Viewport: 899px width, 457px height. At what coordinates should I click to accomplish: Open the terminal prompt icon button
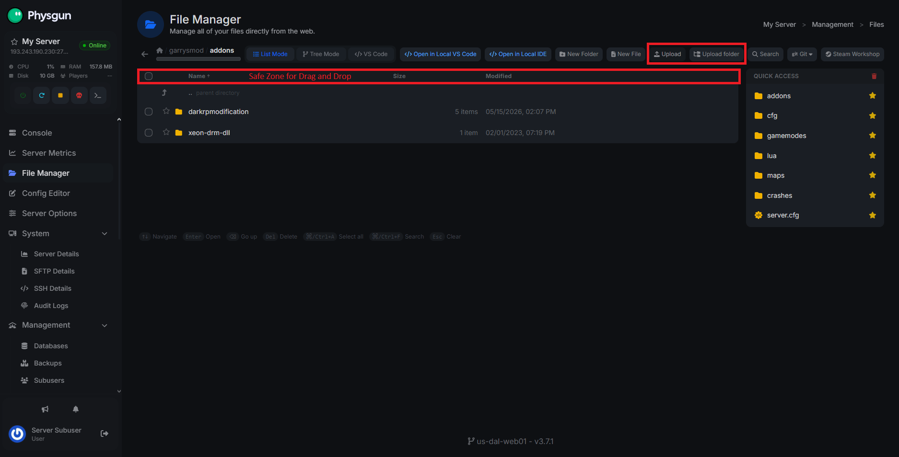pos(98,95)
